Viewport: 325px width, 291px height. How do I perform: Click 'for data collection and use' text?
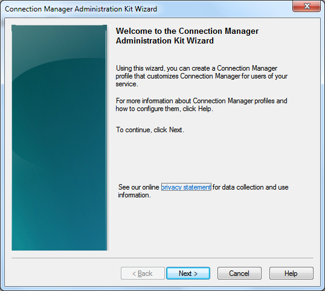point(250,187)
